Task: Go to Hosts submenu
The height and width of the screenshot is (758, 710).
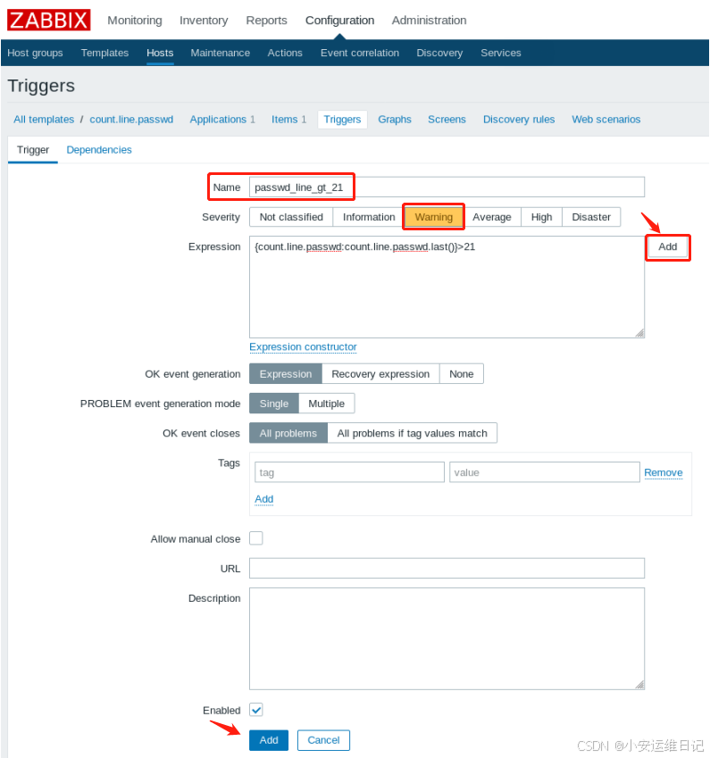Action: (x=160, y=53)
